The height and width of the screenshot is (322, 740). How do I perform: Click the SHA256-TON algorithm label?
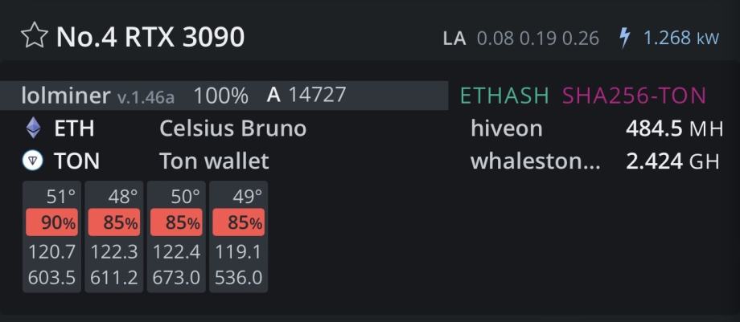pos(634,96)
